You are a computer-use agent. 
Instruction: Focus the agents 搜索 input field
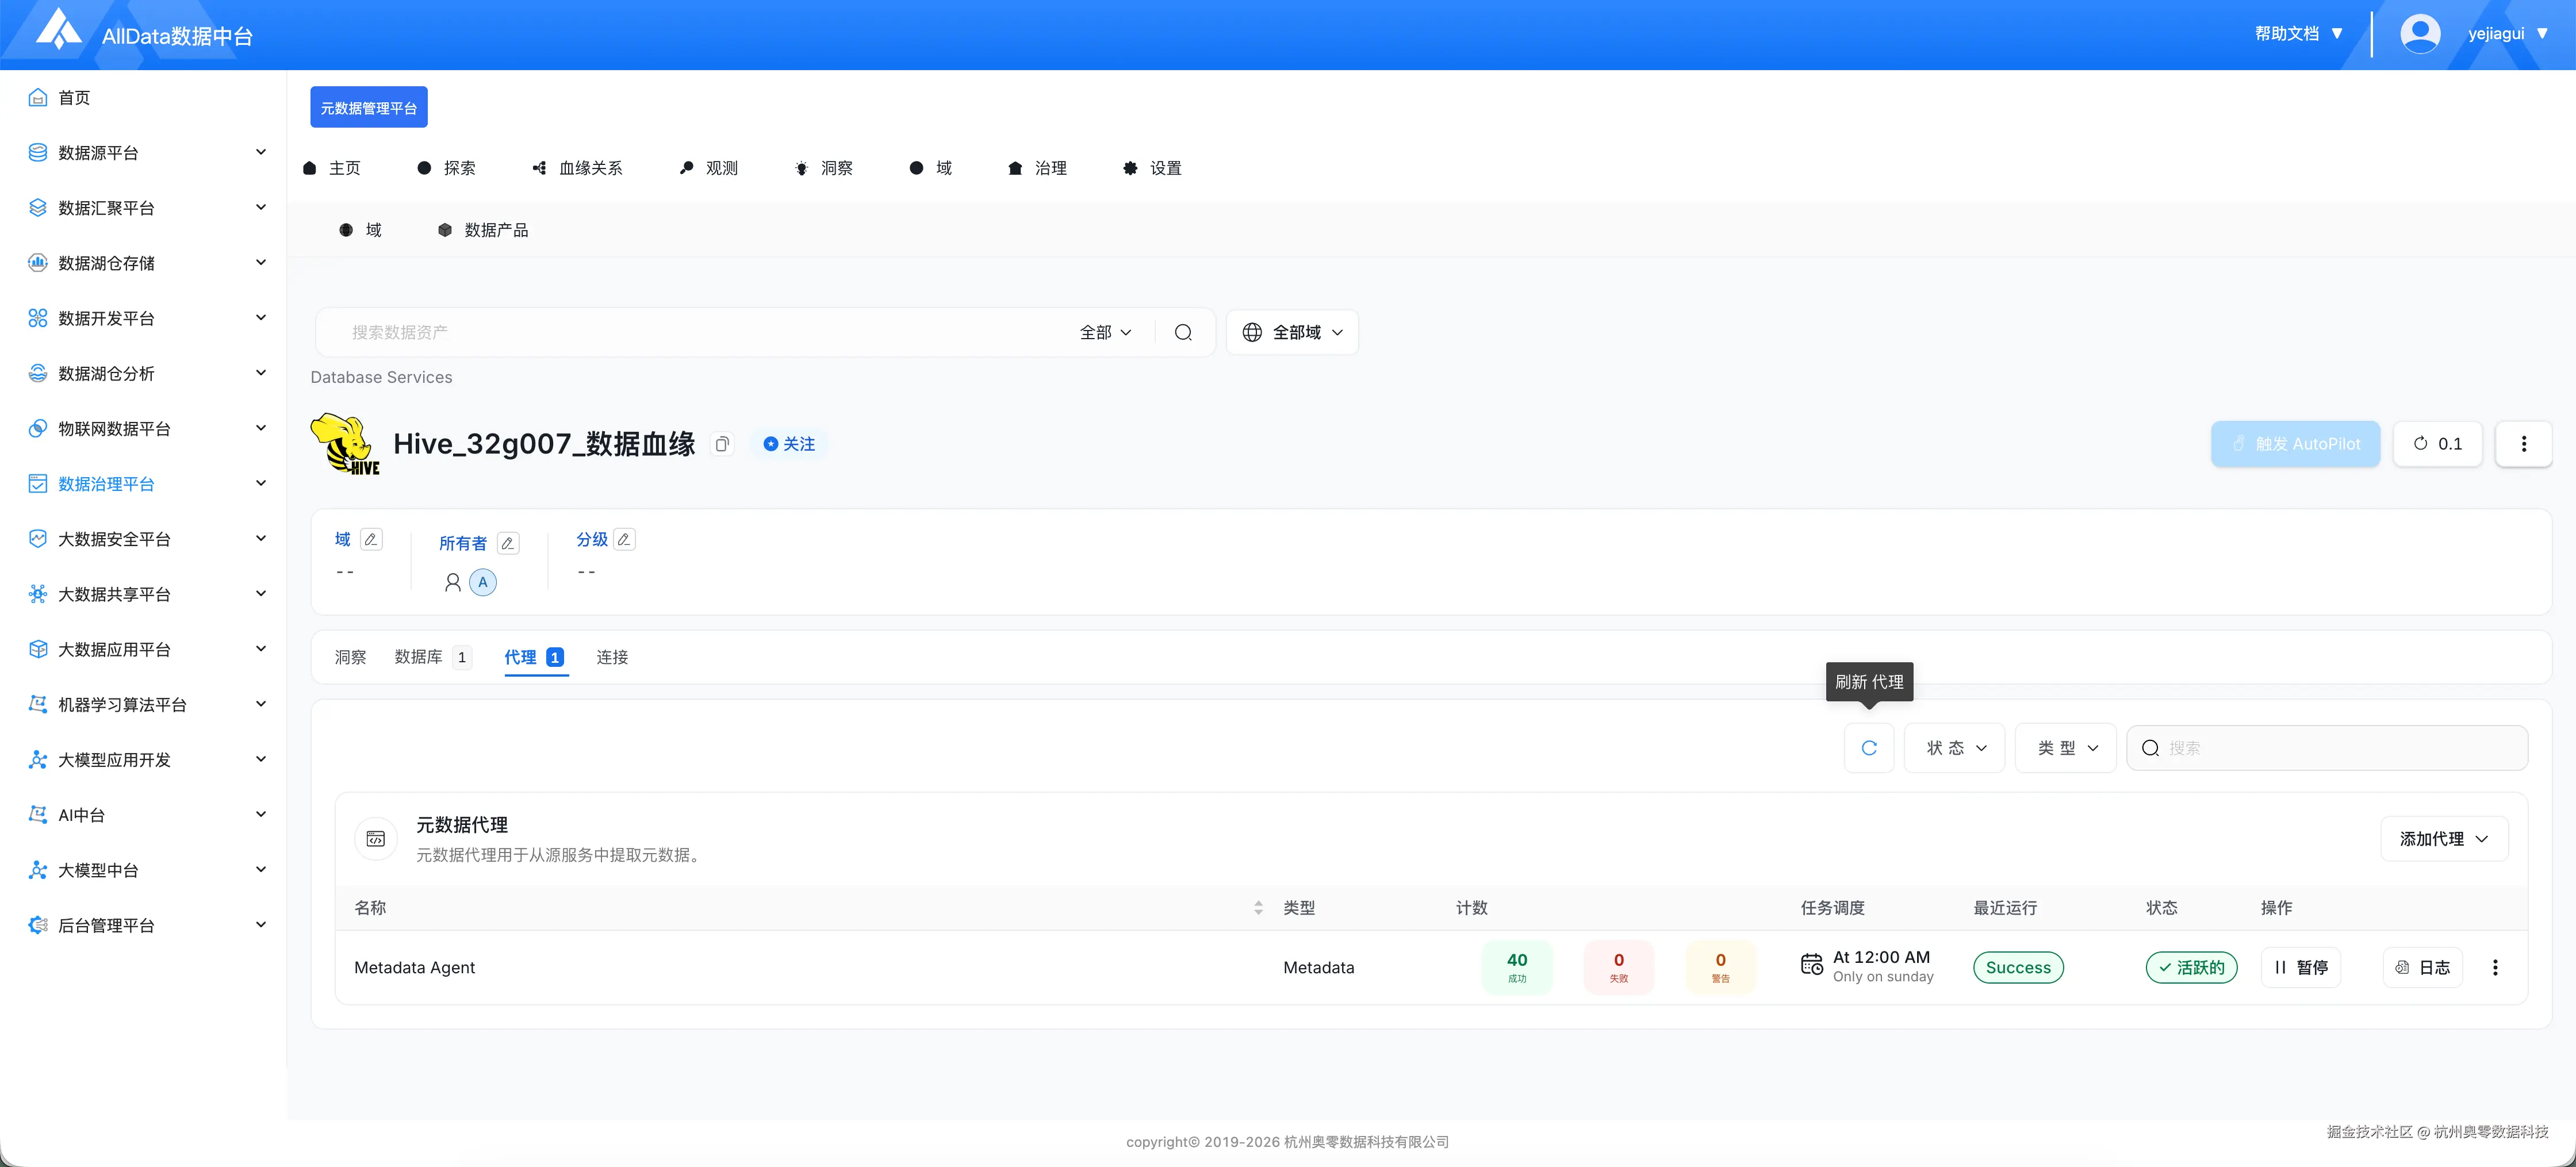(x=2327, y=748)
